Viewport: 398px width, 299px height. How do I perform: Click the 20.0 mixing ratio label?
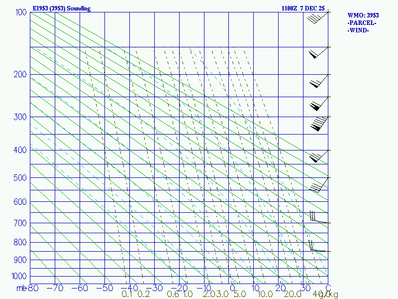pyautogui.click(x=292, y=295)
